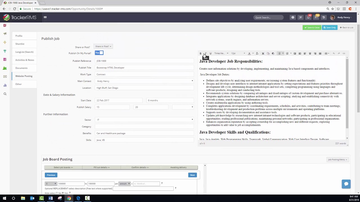Open the per annum period dropdown
This screenshot has height=202, width=360.
pyautogui.click(x=125, y=183)
